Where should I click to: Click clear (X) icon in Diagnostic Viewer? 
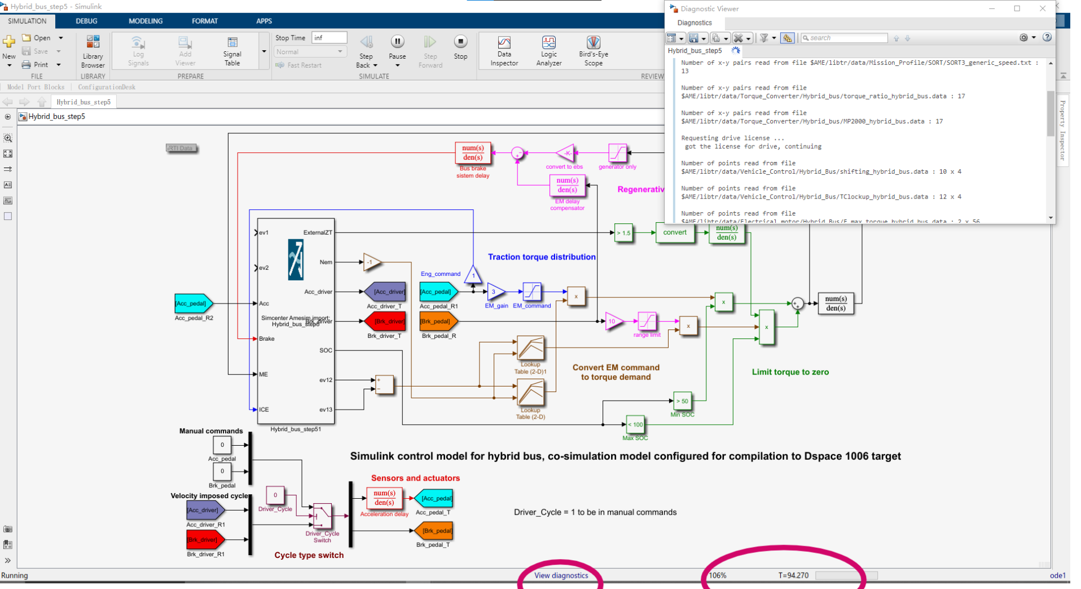click(738, 38)
